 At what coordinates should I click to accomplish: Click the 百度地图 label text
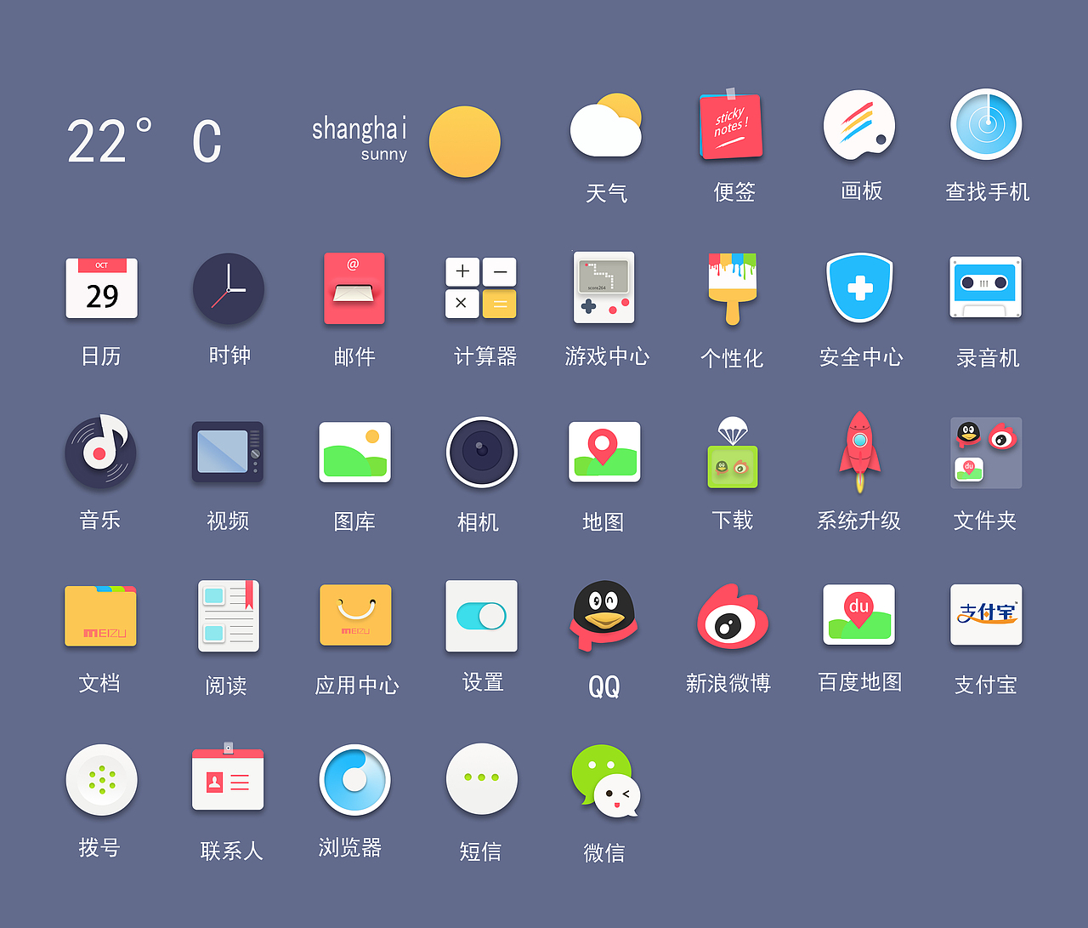pyautogui.click(x=860, y=682)
